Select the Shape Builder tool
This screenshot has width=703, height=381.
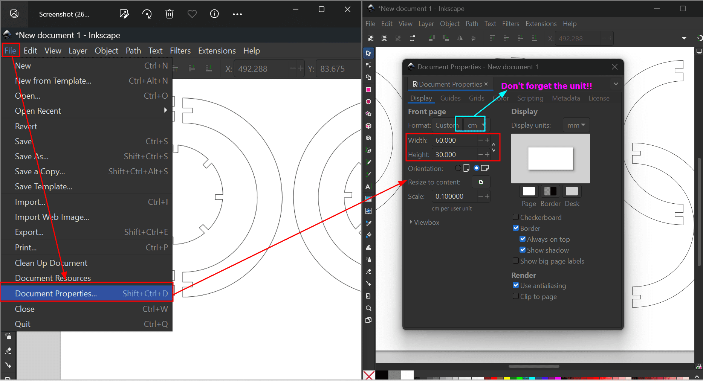pyautogui.click(x=368, y=77)
